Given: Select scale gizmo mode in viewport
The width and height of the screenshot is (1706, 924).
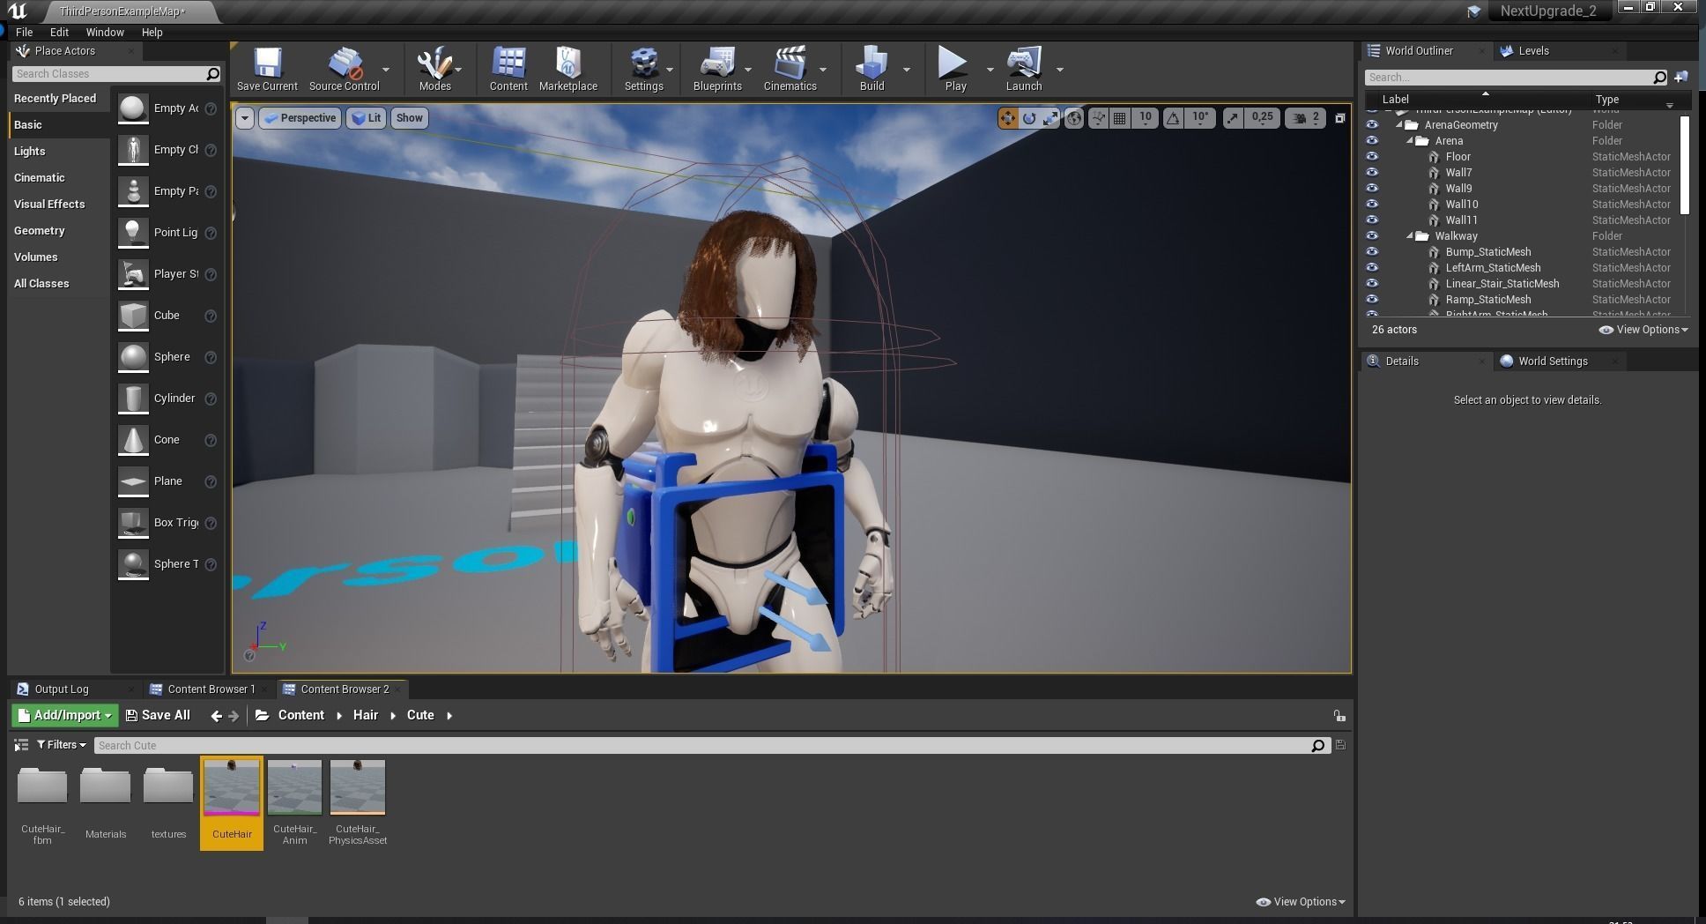Looking at the screenshot, I should click(x=1050, y=118).
